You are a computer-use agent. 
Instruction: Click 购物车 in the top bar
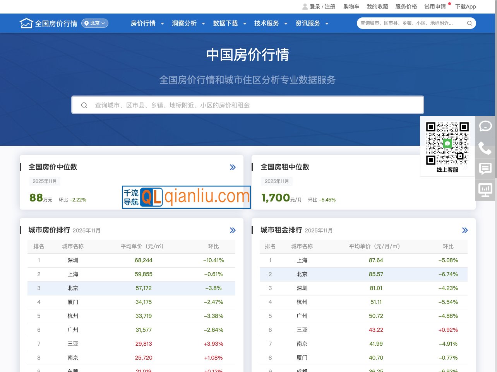pyautogui.click(x=351, y=7)
